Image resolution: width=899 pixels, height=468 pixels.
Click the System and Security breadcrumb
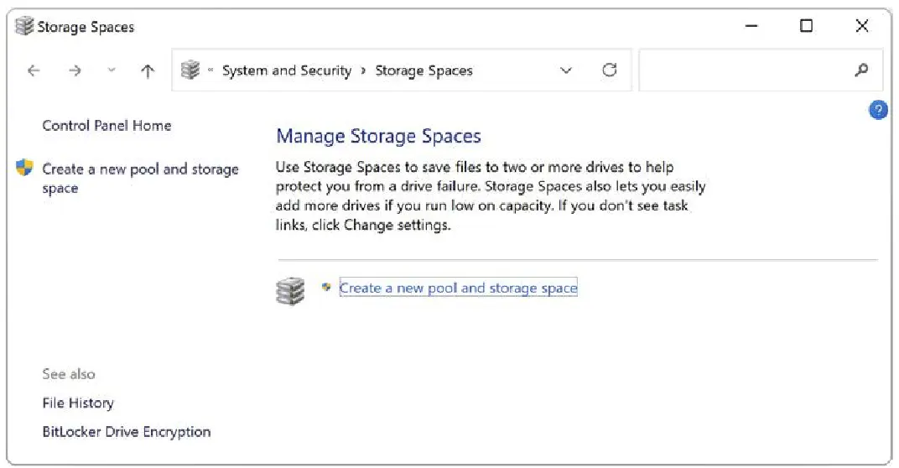(x=286, y=71)
